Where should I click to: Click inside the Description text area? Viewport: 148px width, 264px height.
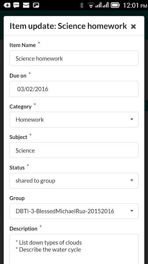(x=74, y=249)
